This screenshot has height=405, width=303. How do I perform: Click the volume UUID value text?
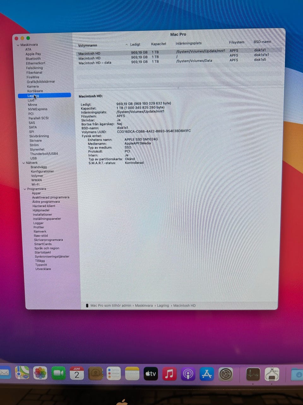pyautogui.click(x=154, y=131)
